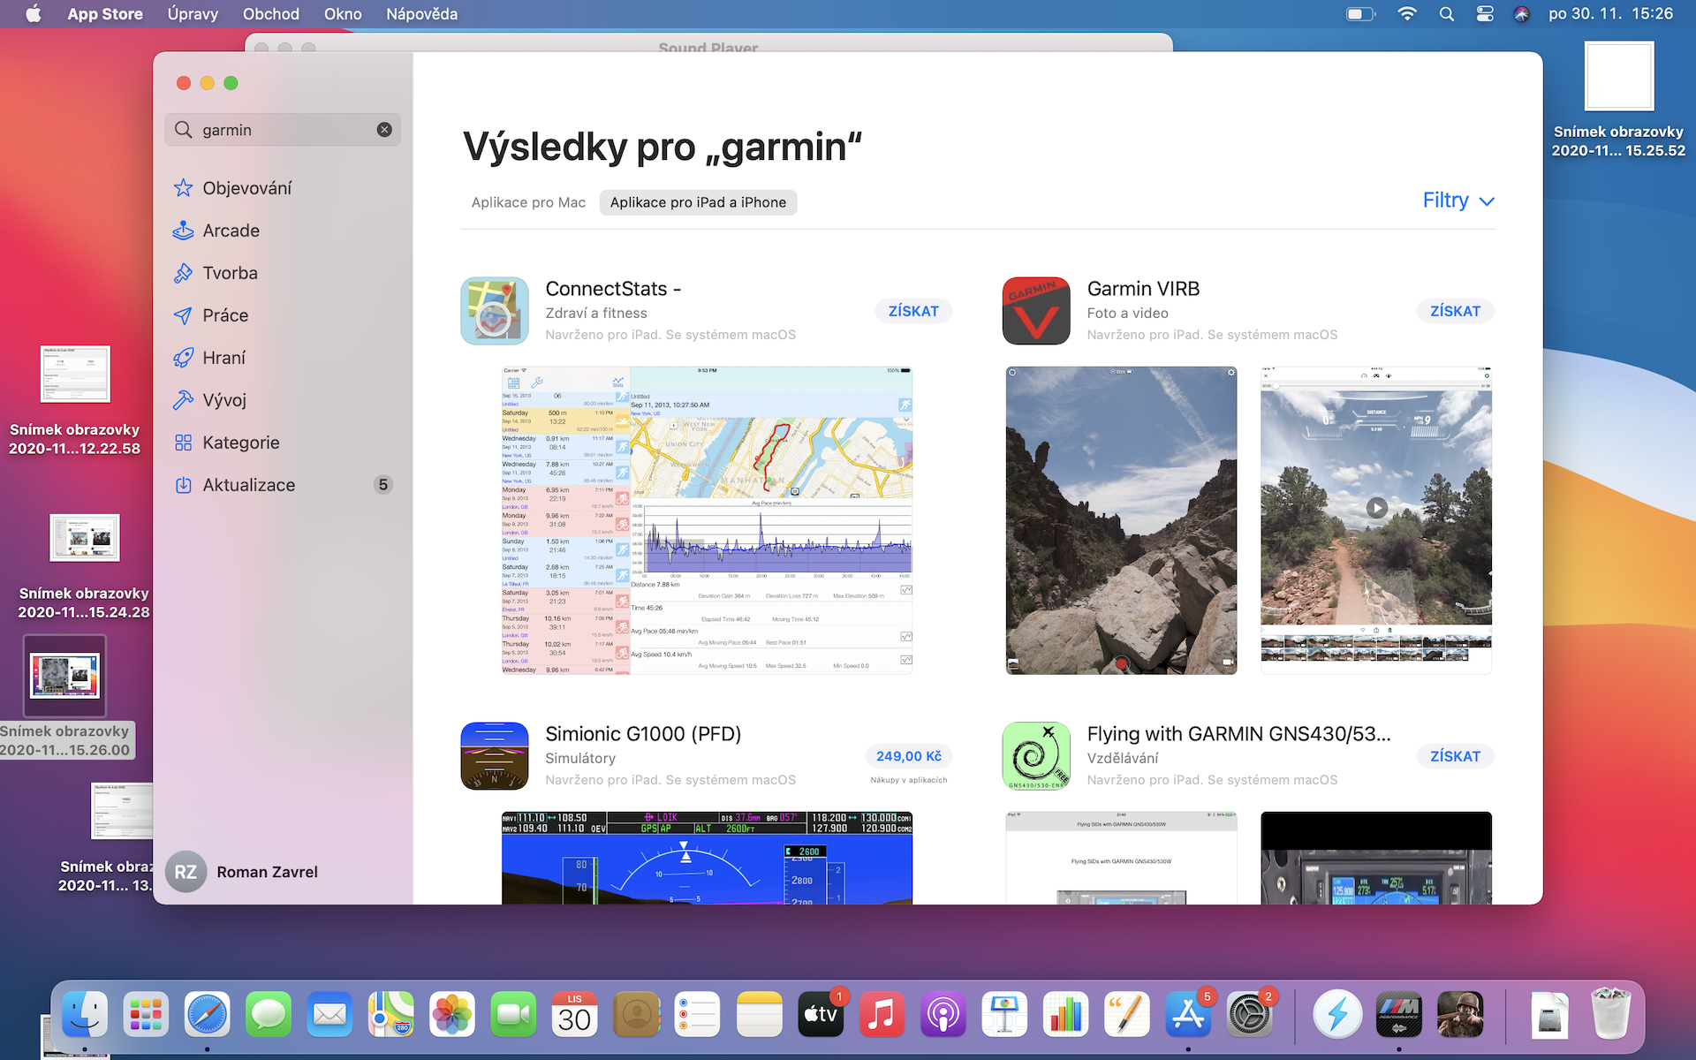Open the Garmin VIRB app icon
1696x1060 pixels.
[x=1036, y=311]
